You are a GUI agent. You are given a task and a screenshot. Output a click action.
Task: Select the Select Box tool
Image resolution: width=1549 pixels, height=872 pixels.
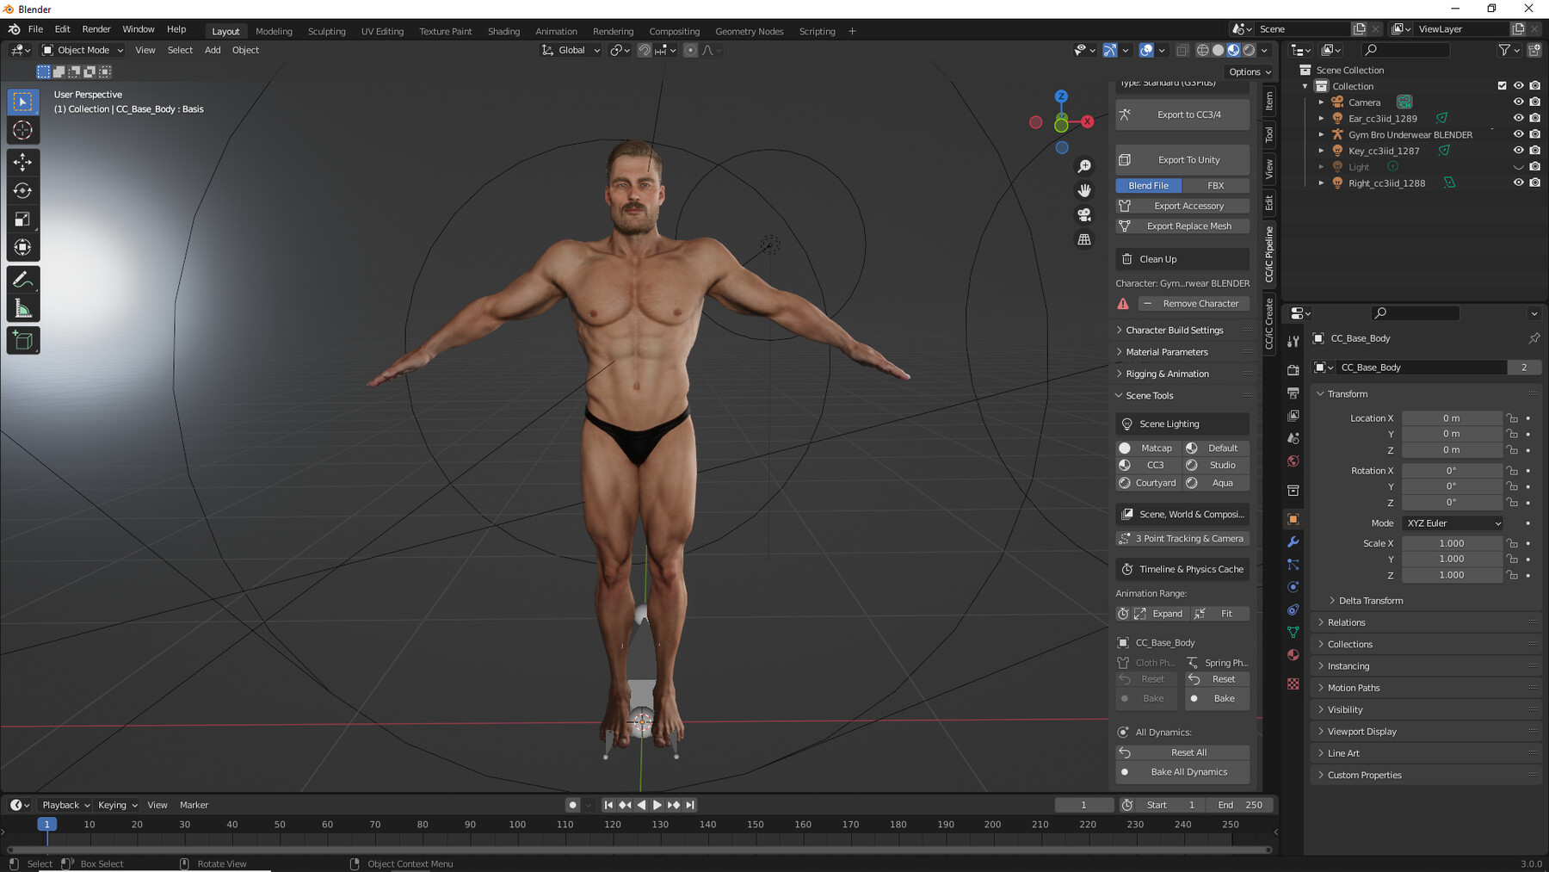click(23, 102)
